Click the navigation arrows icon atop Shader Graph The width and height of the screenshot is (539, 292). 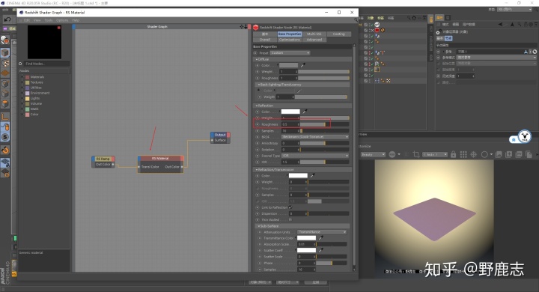[242, 26]
